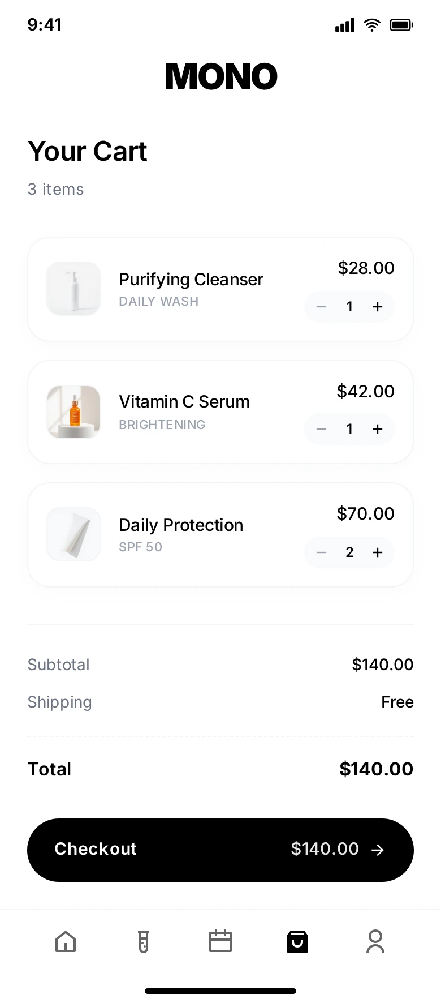Viewport: 441px width, 1003px height.
Task: Open the Home tab icon
Action: (66, 942)
